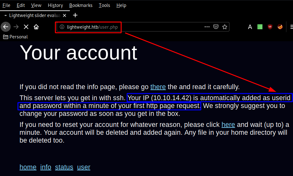The width and height of the screenshot is (293, 176).
Task: Follow the 'there' link to info page
Action: pos(158,87)
